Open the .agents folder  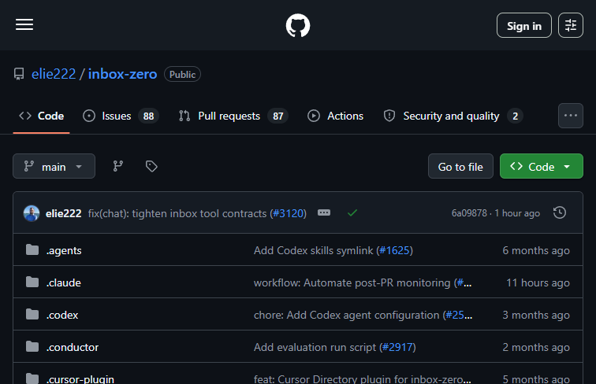(x=64, y=250)
